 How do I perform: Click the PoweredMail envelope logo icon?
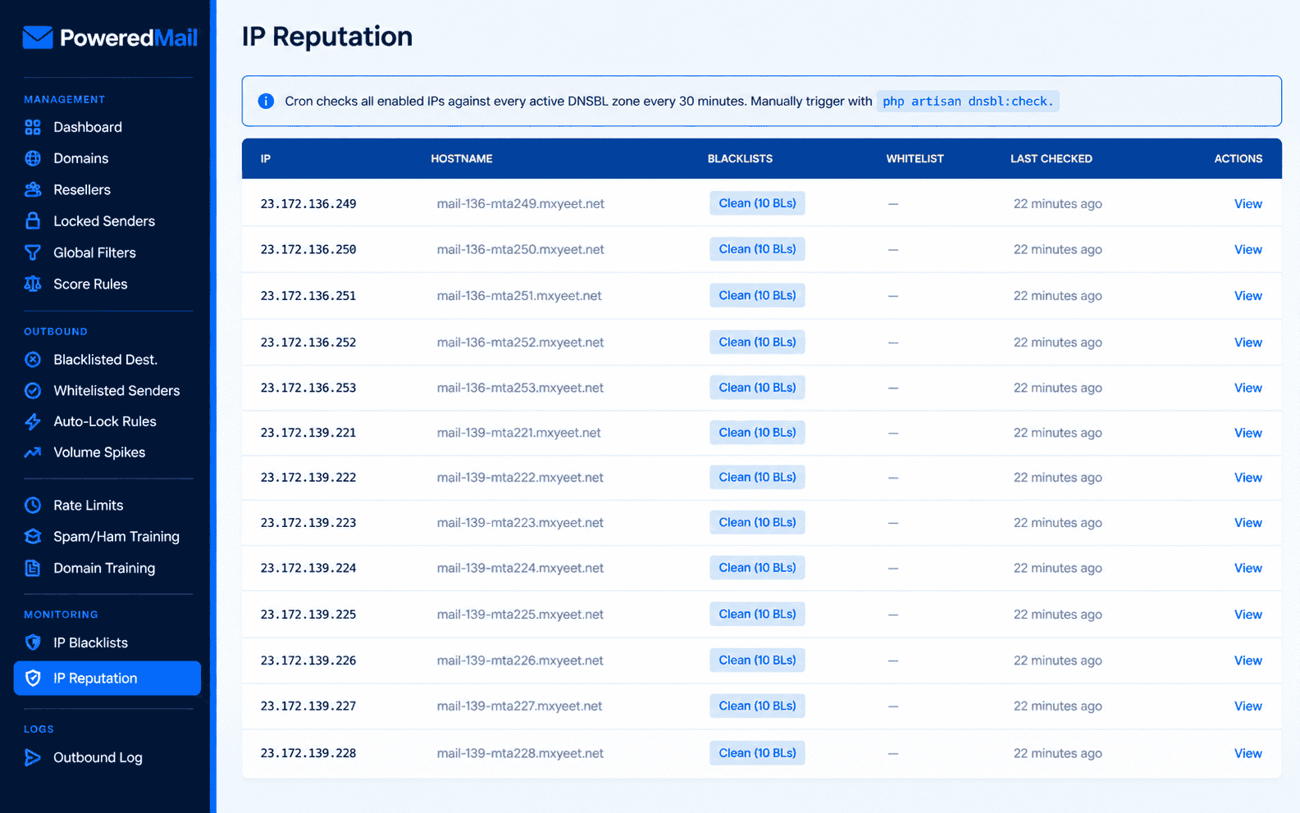click(x=38, y=38)
